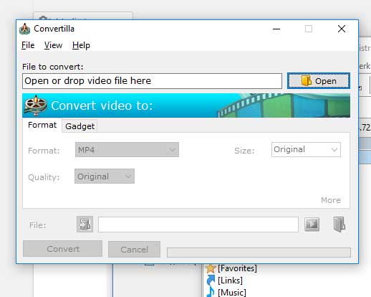Image resolution: width=371 pixels, height=297 pixels.
Task: Click the open output folder icon
Action: click(339, 225)
